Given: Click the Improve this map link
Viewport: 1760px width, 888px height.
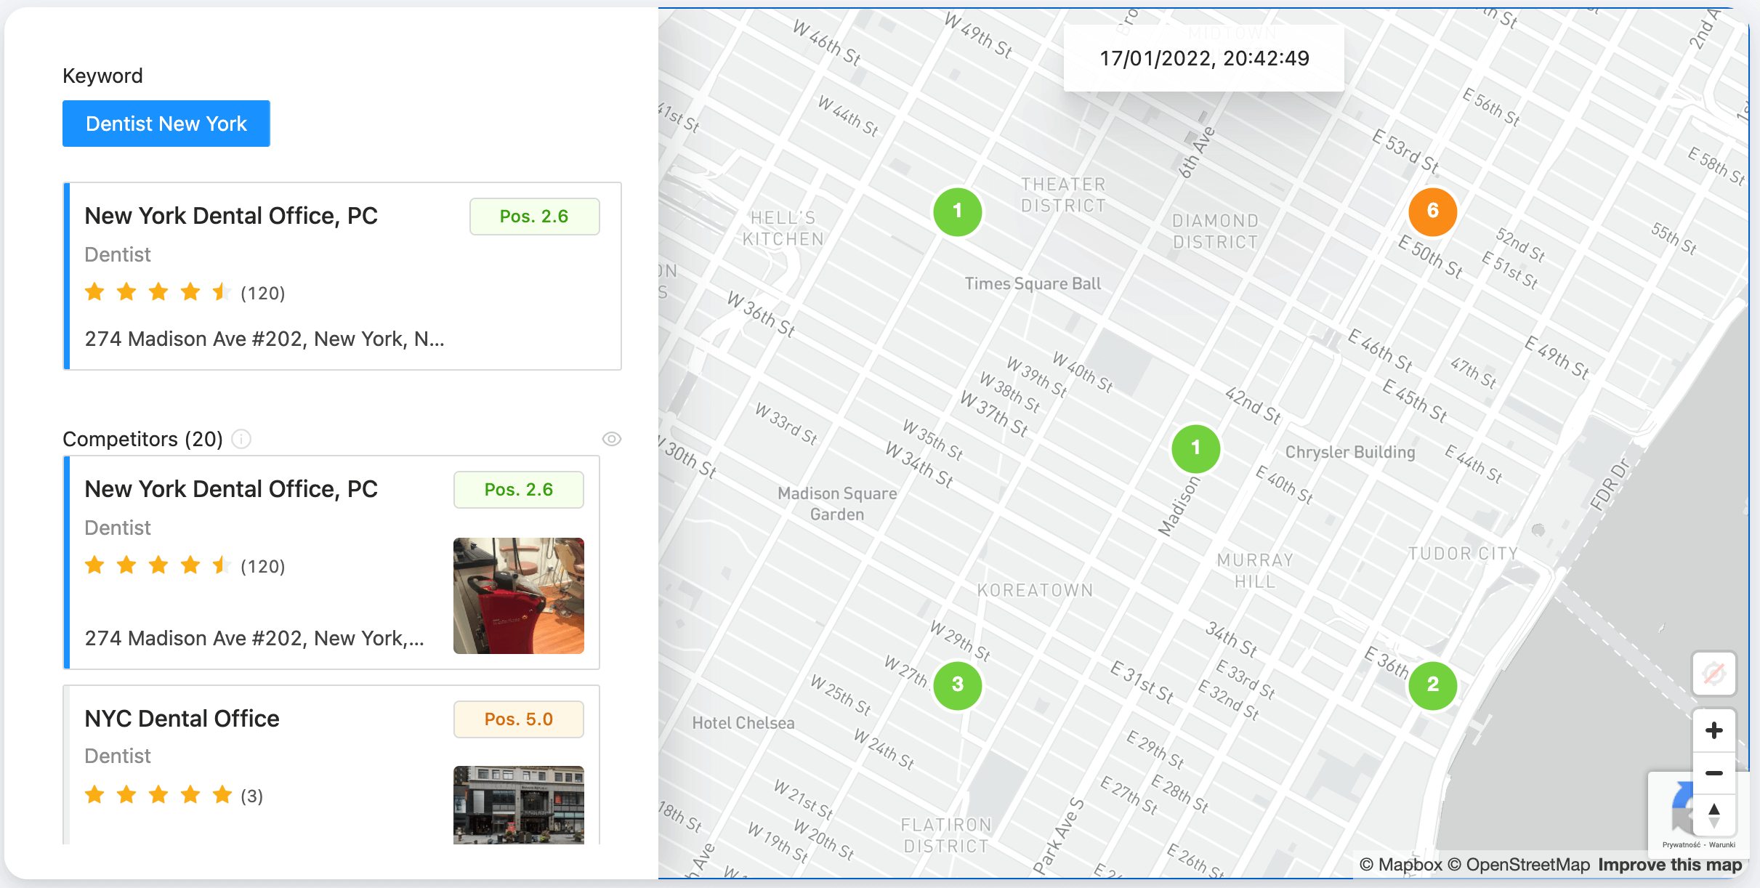Looking at the screenshot, I should [1670, 865].
